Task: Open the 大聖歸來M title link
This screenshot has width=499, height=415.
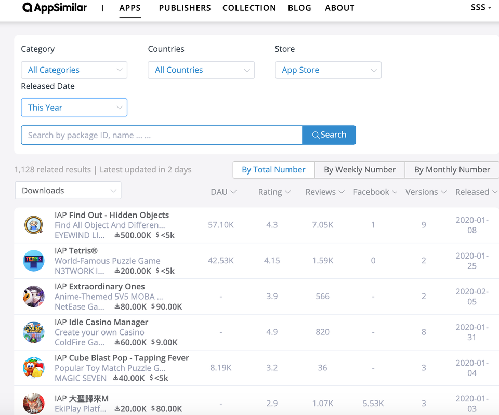Action: click(x=89, y=398)
